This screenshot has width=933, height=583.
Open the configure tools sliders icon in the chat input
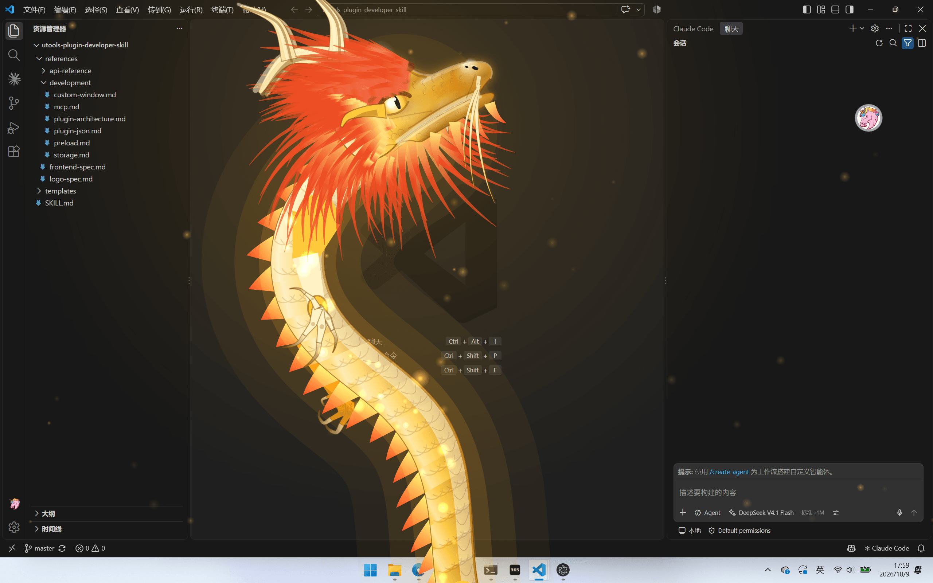(835, 512)
